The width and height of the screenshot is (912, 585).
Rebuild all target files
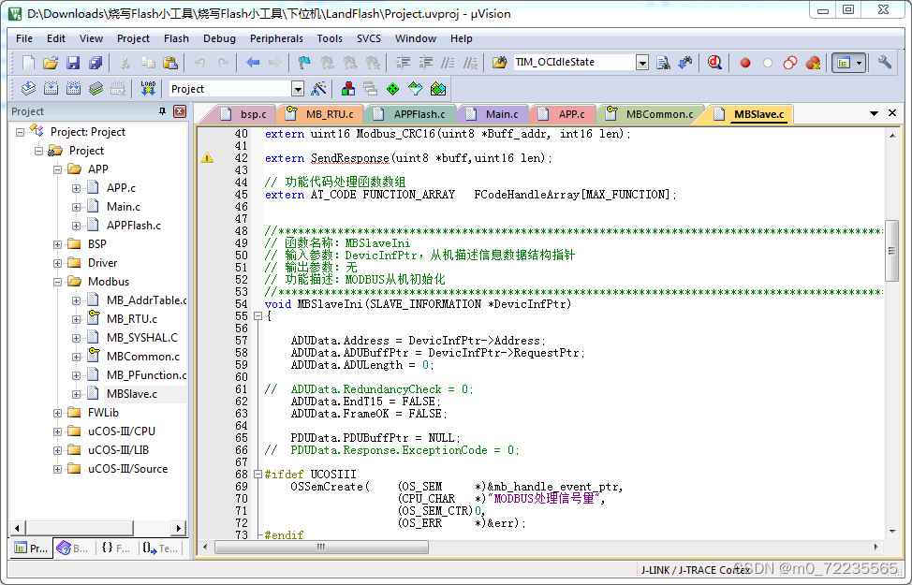pyautogui.click(x=73, y=88)
